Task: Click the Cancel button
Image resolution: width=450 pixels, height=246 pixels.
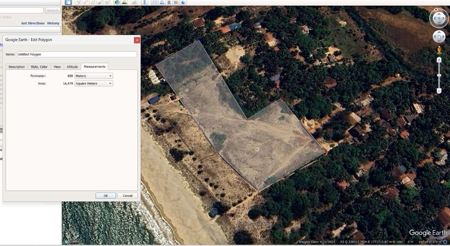Action: (128, 196)
